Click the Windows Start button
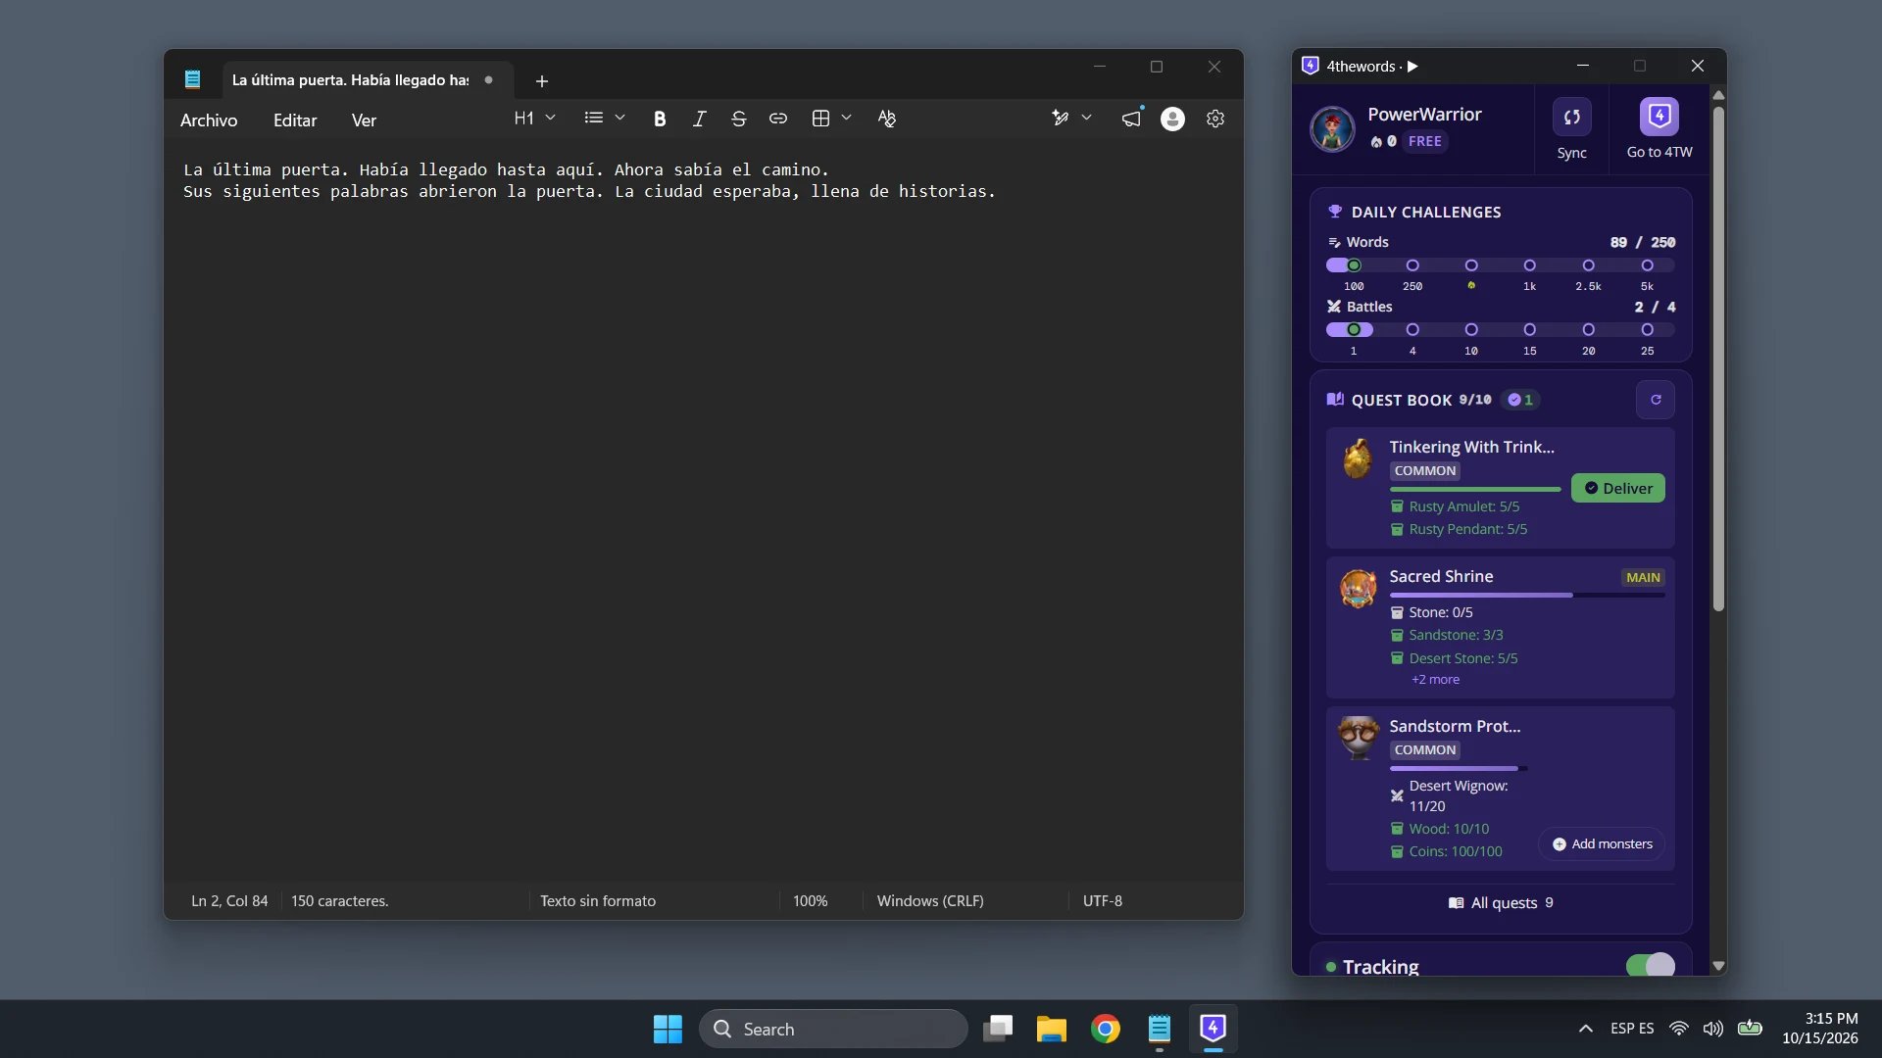The width and height of the screenshot is (1882, 1058). pyautogui.click(x=668, y=1029)
